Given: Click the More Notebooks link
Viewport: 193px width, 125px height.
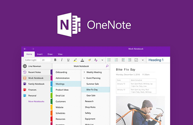Looking at the screenshot, I should [36, 101].
